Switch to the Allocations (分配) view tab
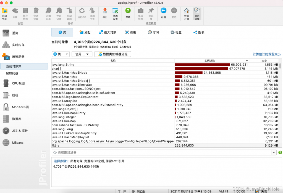The width and height of the screenshot is (283, 193). pos(85,32)
